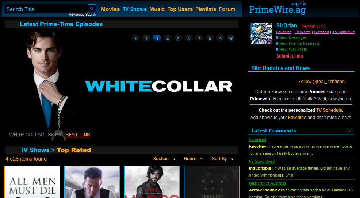Open the To Watch list
The height and width of the screenshot is (198, 360).
coord(303,32)
